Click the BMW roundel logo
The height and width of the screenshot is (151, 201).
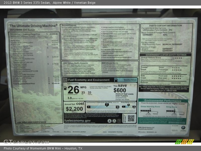pos(183,127)
